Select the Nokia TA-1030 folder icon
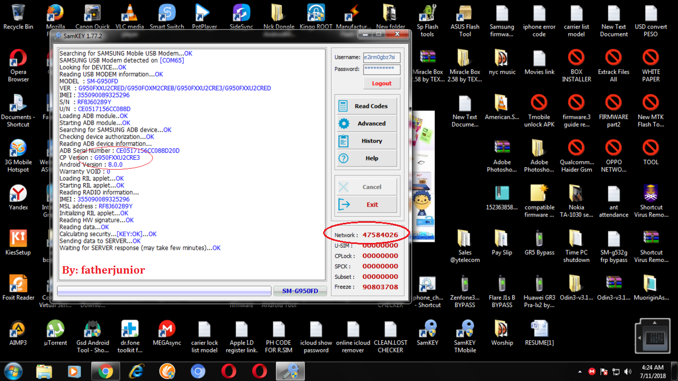 (x=576, y=201)
